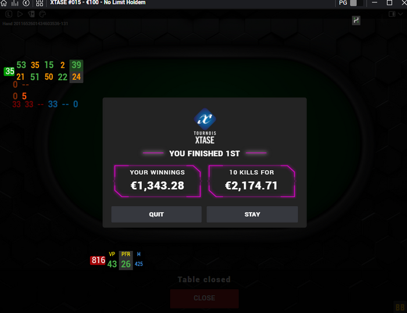407x313 pixels.
Task: Open the palette theme icon
Action: point(42,14)
